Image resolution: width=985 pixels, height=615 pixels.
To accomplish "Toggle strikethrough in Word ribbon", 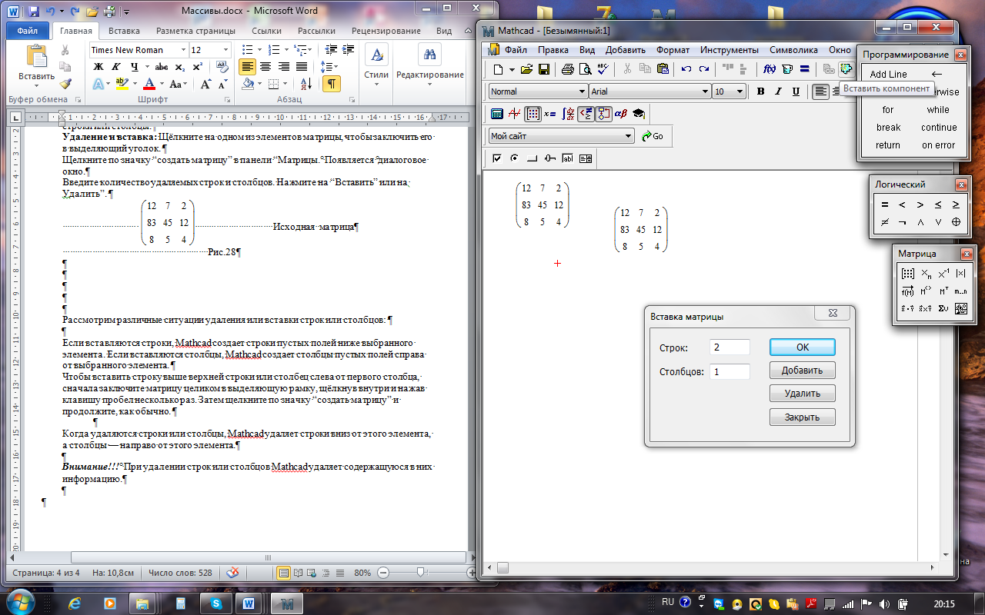I will (163, 67).
